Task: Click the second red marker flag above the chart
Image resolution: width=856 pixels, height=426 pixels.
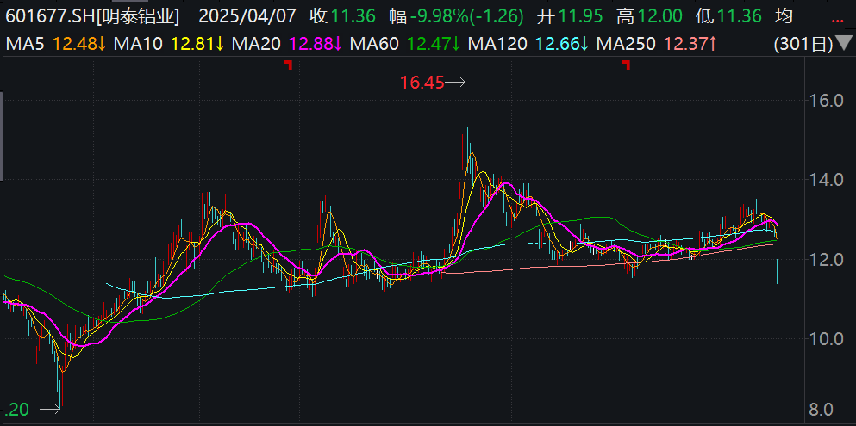Action: pyautogui.click(x=627, y=65)
